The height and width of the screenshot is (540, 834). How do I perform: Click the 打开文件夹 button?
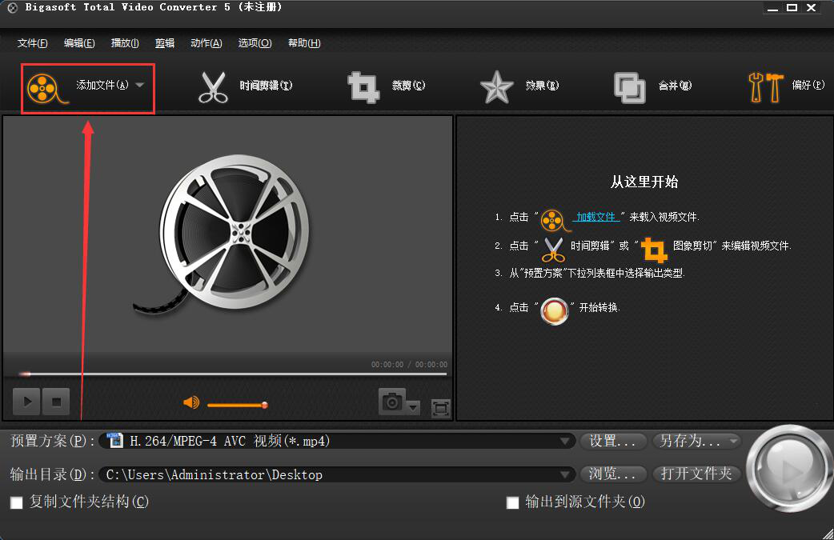(696, 474)
